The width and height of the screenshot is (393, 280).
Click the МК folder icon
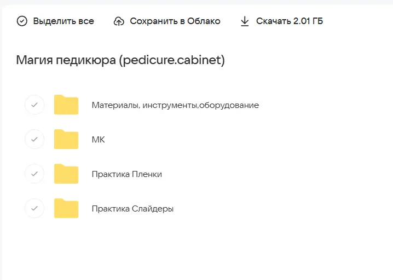[x=66, y=139]
